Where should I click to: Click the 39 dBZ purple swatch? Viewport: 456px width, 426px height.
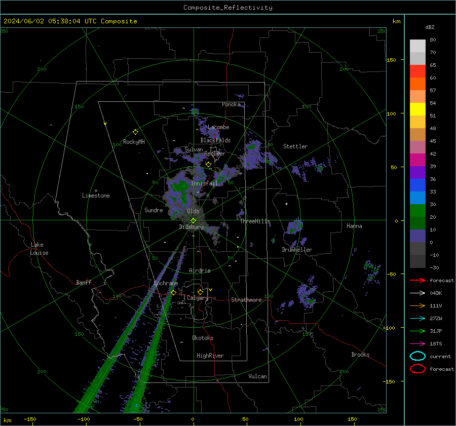(417, 172)
